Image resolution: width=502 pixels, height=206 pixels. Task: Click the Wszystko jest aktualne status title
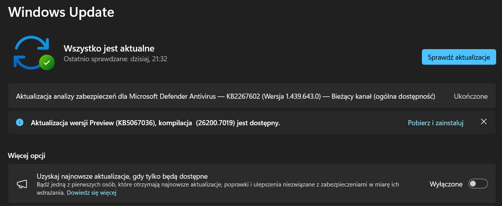[x=109, y=49]
